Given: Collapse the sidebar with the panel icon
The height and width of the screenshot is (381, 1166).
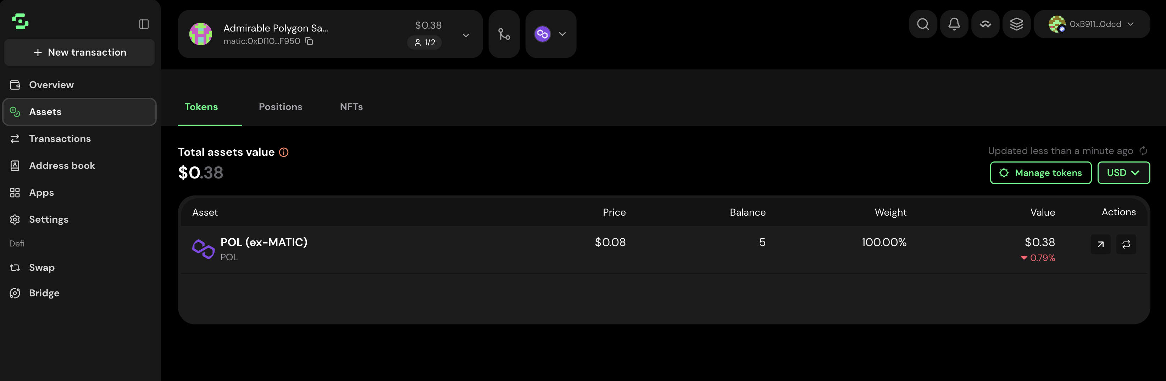Looking at the screenshot, I should click(144, 24).
